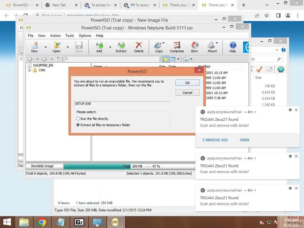Click the Bootable Image status label
This screenshot has width=304, height=228.
click(x=42, y=166)
